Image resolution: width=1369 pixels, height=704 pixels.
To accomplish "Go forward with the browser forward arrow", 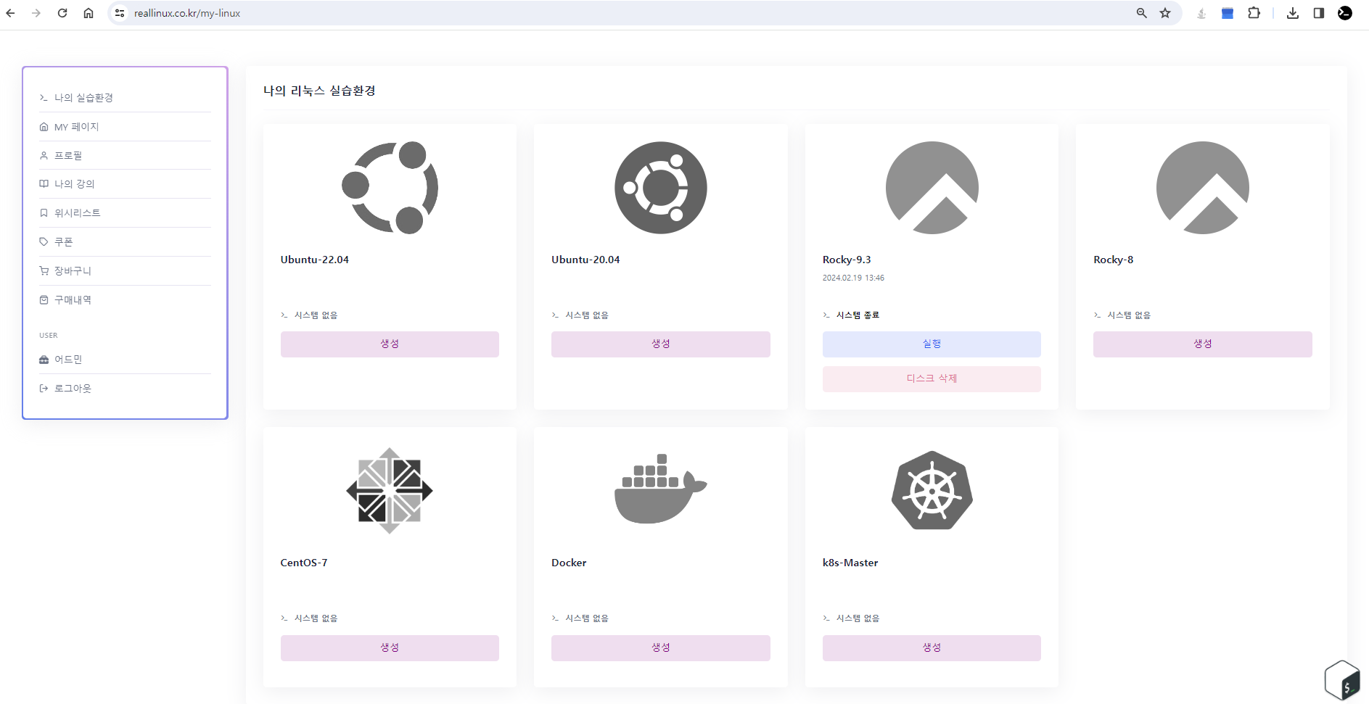I will click(x=36, y=13).
